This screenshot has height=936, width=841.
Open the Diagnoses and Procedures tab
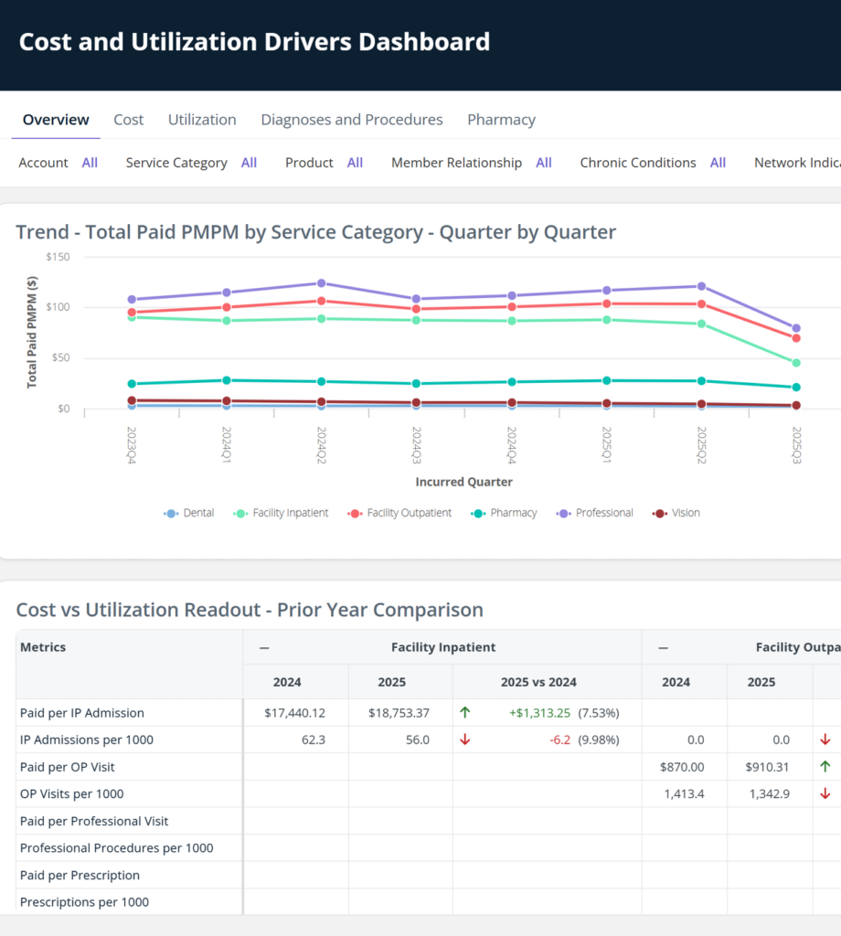click(x=352, y=120)
